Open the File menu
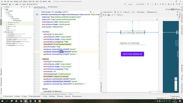183x103 pixels. pos(5,1)
